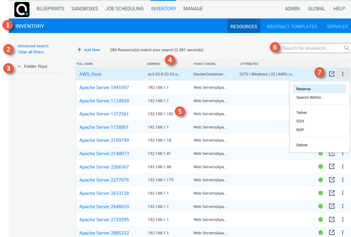The width and height of the screenshot is (351, 237).
Task: Open external link icon for Apache Server 2720295
Action: pos(331,220)
